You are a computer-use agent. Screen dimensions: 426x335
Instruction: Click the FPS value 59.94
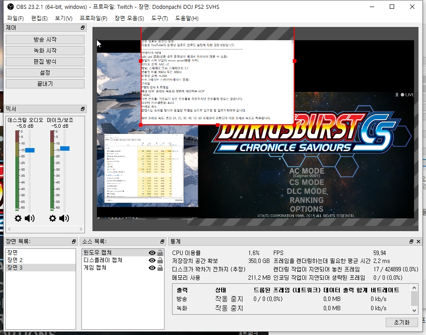tap(380, 253)
